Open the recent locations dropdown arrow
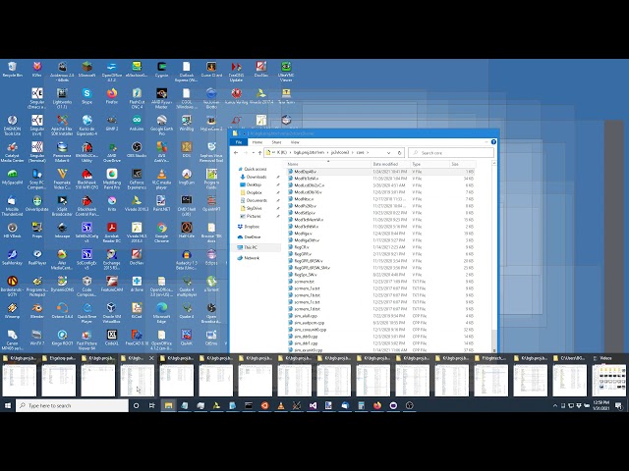Screen dimensions: 629x471 point(254,153)
